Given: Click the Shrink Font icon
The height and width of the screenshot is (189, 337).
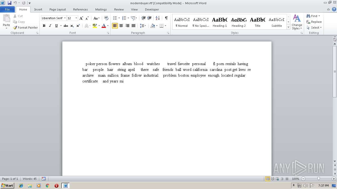Looking at the screenshot, I should 87,18.
